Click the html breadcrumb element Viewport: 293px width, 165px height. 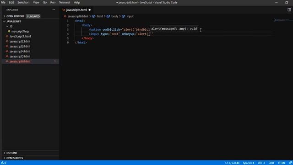pyautogui.click(x=100, y=16)
